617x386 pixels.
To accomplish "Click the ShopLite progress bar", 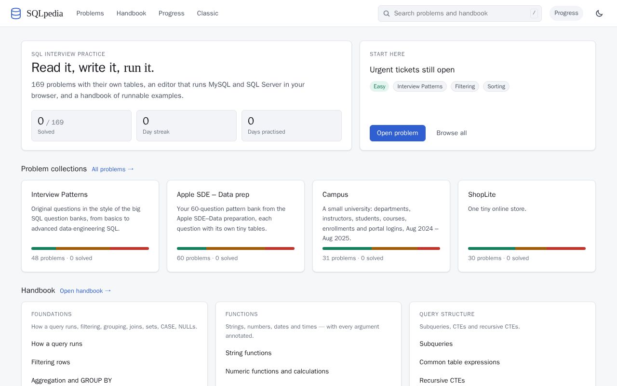I will (x=527, y=248).
